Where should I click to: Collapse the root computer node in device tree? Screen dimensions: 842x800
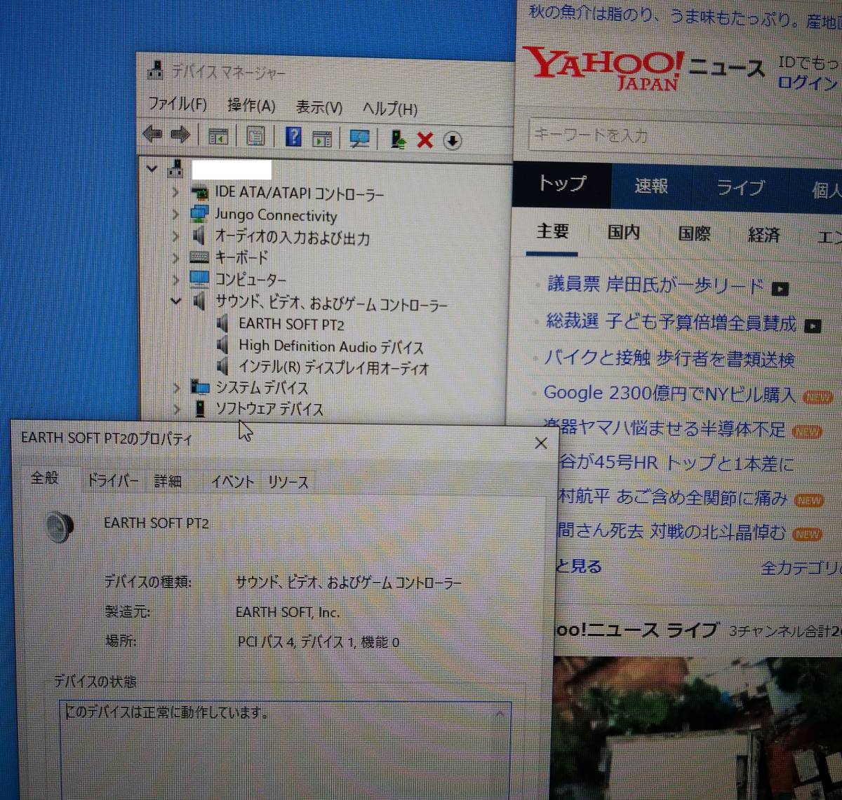152,168
